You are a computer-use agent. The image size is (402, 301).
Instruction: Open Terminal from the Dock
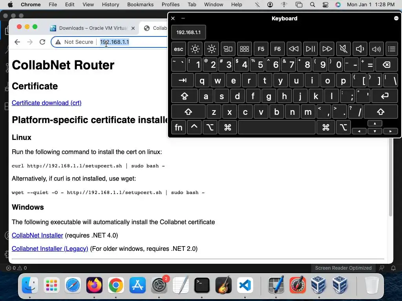coord(202,285)
